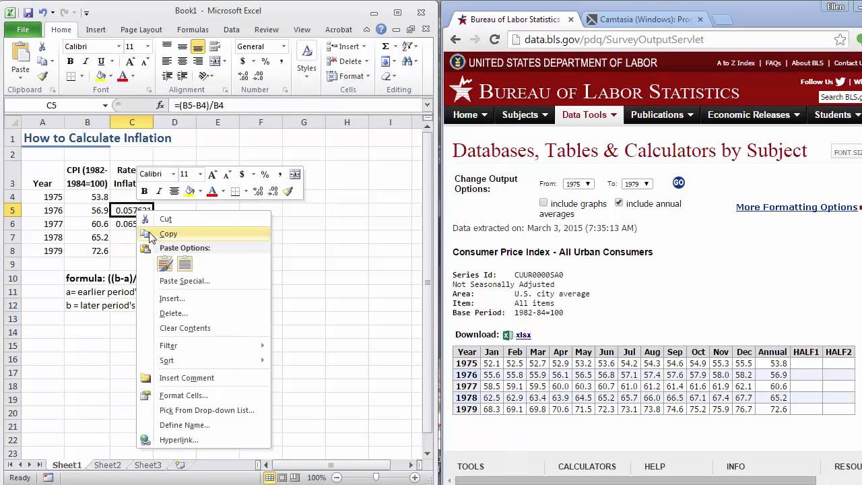Screen dimensions: 862x485
Task: Toggle the highlighted Bottom Align button
Action: coord(197,46)
